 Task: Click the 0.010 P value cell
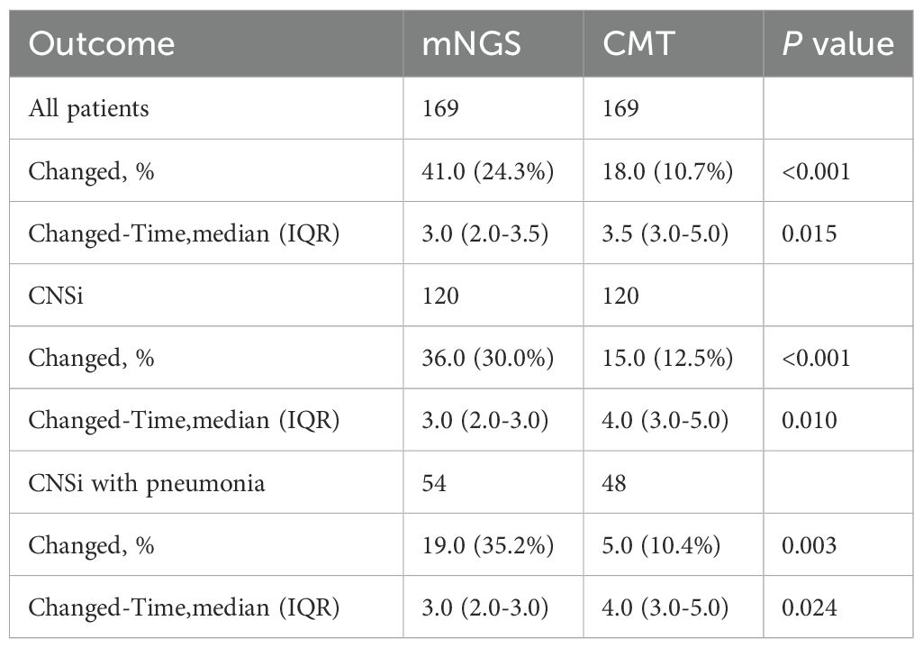coord(809,420)
